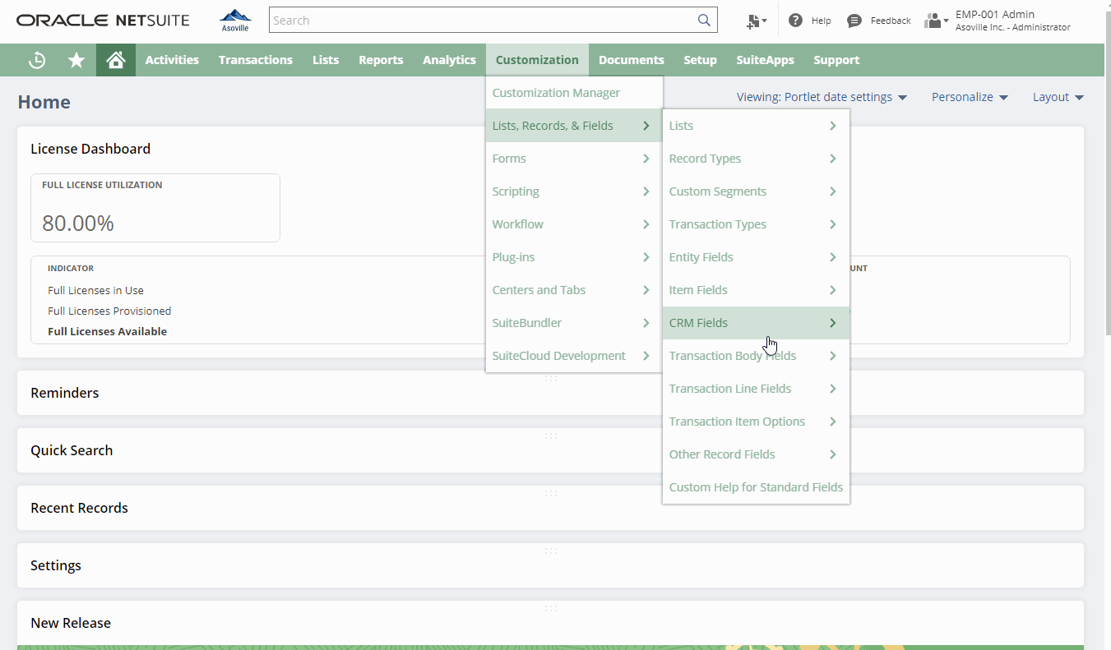Screen dimensions: 1111x650
Task: Click the search magnifying glass icon
Action: 704,21
